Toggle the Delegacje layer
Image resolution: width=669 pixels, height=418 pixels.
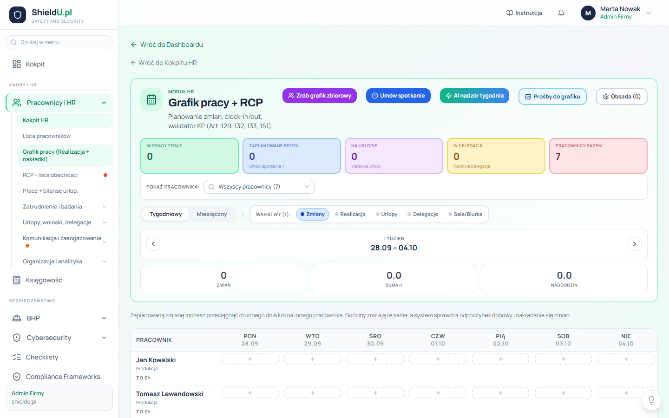click(x=423, y=214)
